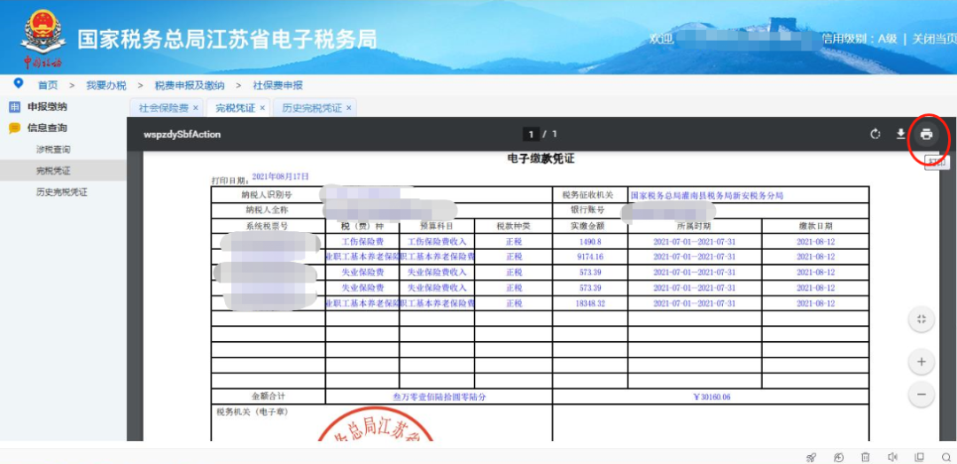This screenshot has height=464, width=957.
Task: Click 我要办税 in the breadcrumb
Action: click(106, 85)
